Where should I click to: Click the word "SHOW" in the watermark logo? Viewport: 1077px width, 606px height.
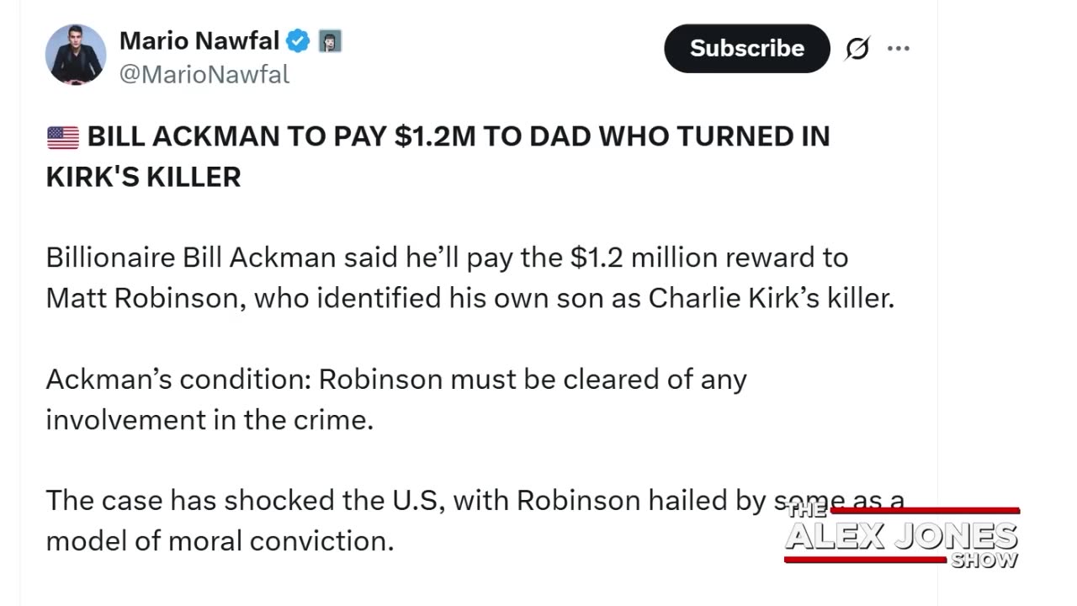984,561
